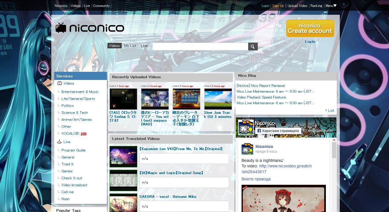Open the Nico Report Renewal notice
The height and width of the screenshot is (212, 389).
261,86
